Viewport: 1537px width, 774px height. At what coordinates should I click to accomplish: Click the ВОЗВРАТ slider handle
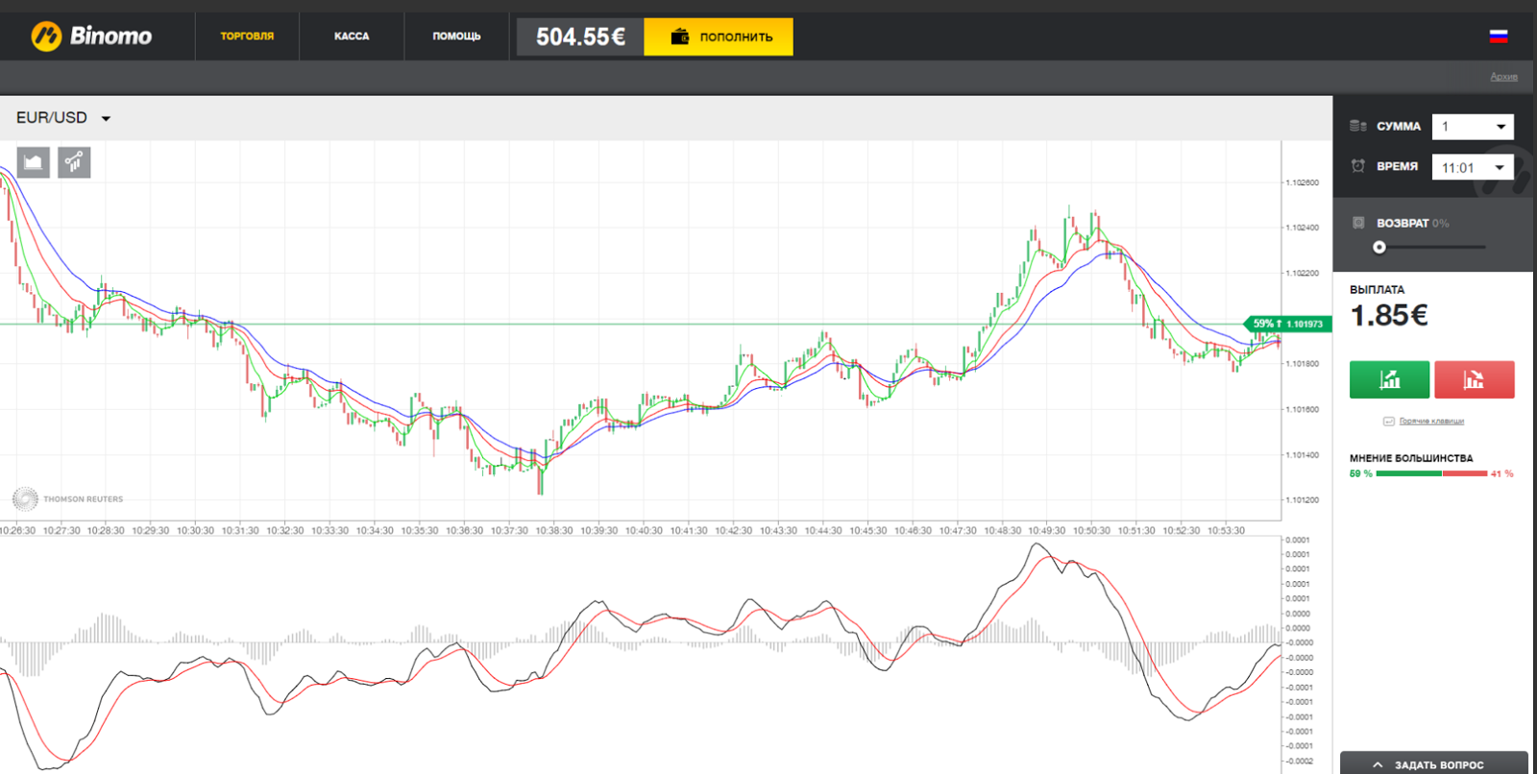(1379, 247)
